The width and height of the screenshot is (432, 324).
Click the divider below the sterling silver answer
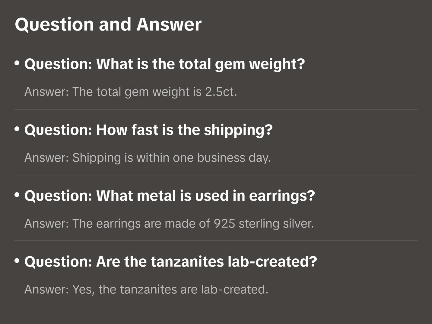coord(216,241)
